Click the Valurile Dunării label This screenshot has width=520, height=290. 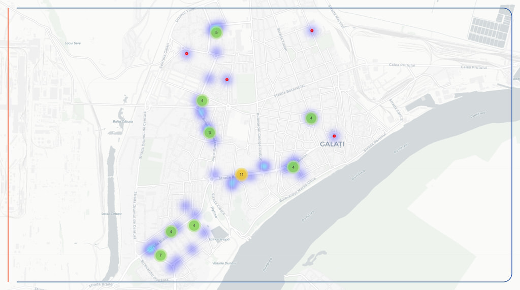click(x=224, y=263)
